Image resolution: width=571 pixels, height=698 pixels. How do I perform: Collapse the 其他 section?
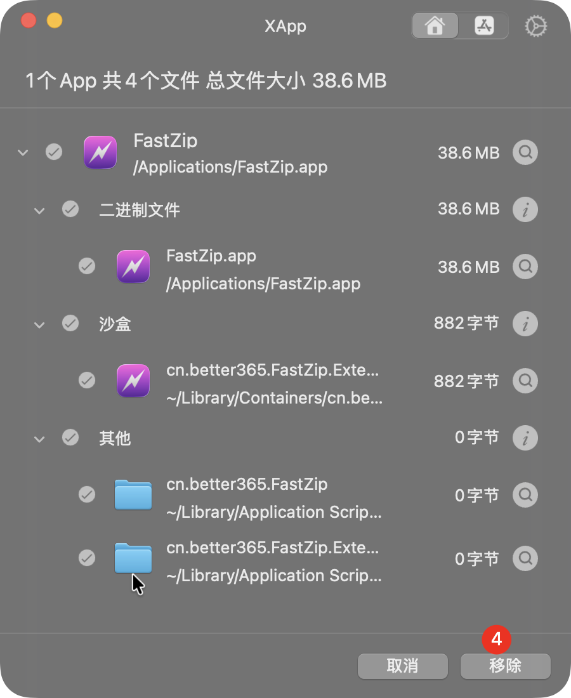pyautogui.click(x=39, y=438)
